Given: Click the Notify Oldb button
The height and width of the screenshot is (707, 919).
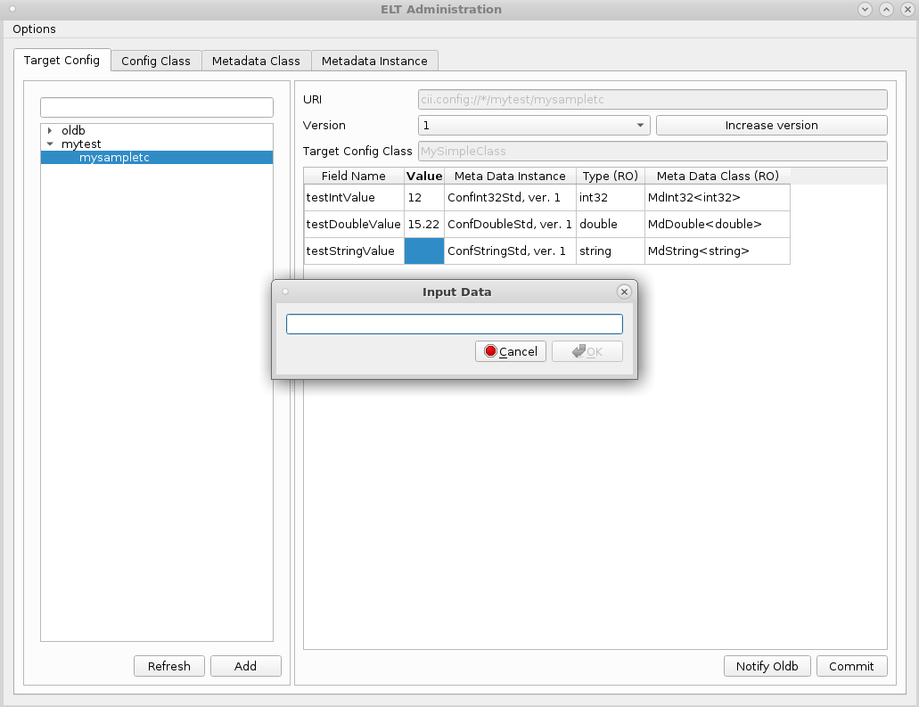Looking at the screenshot, I should 767,666.
